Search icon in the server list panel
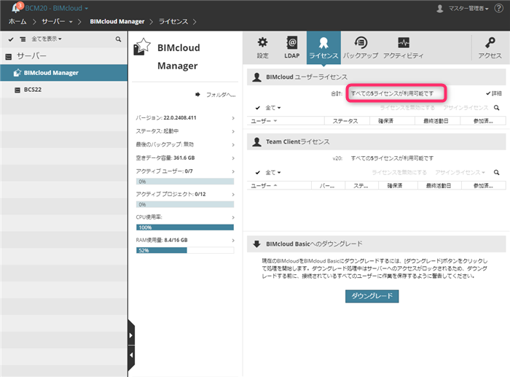 click(x=118, y=39)
